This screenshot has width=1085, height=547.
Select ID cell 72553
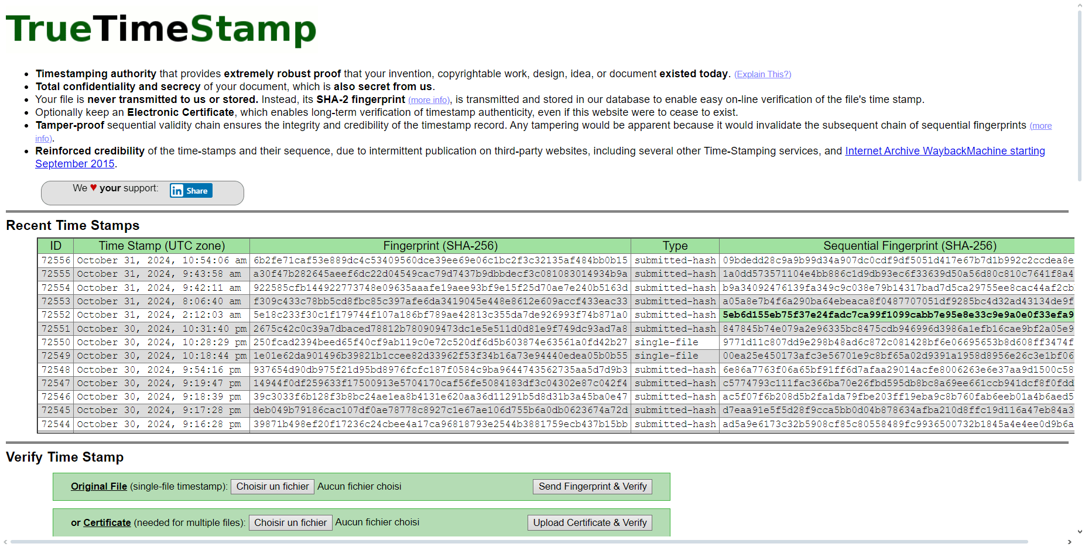[56, 301]
